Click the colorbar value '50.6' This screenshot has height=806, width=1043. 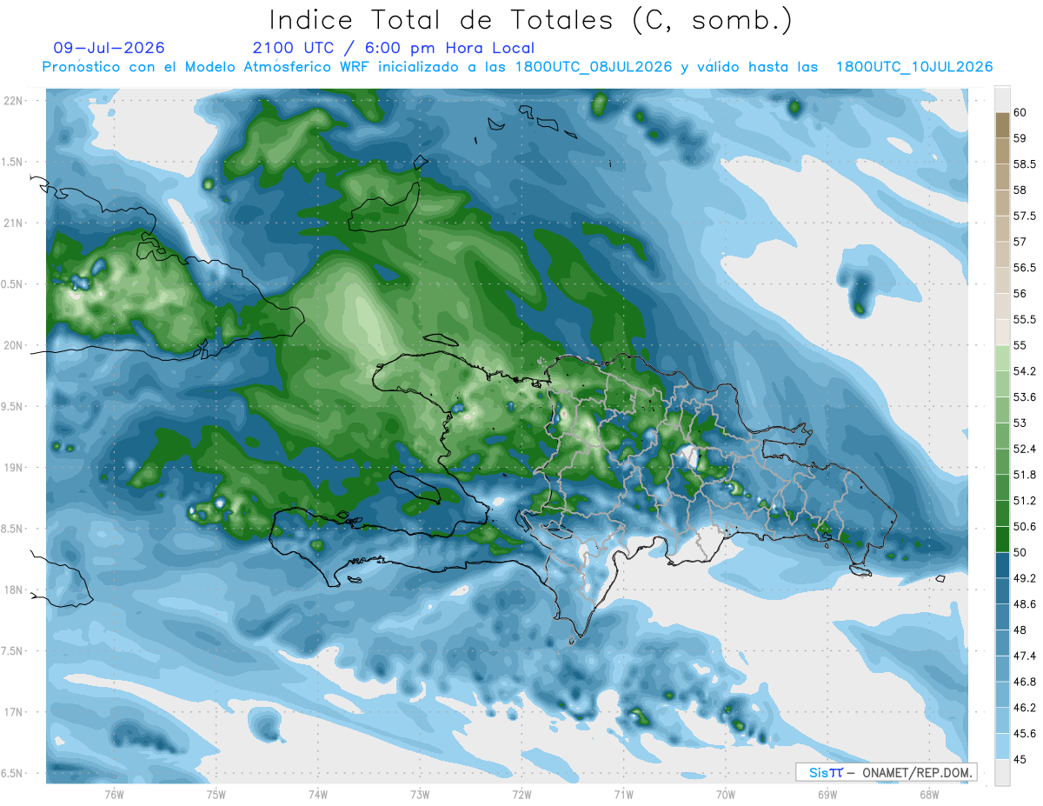(1025, 527)
